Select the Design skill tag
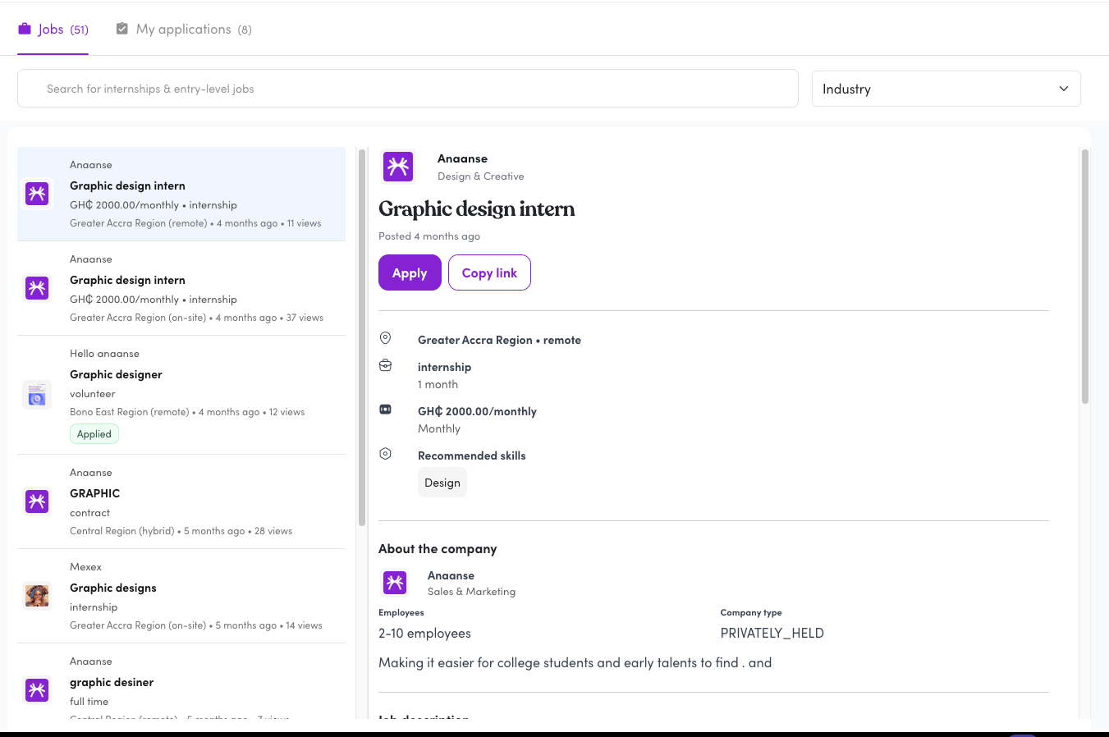This screenshot has width=1109, height=737. click(x=442, y=483)
